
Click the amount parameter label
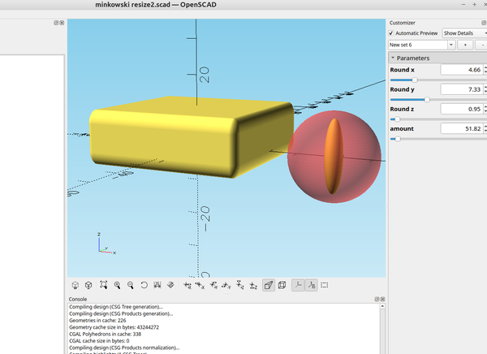click(x=402, y=128)
